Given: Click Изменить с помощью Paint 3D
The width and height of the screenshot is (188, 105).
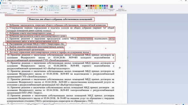Looking at the screenshot, I should tap(121, 8).
